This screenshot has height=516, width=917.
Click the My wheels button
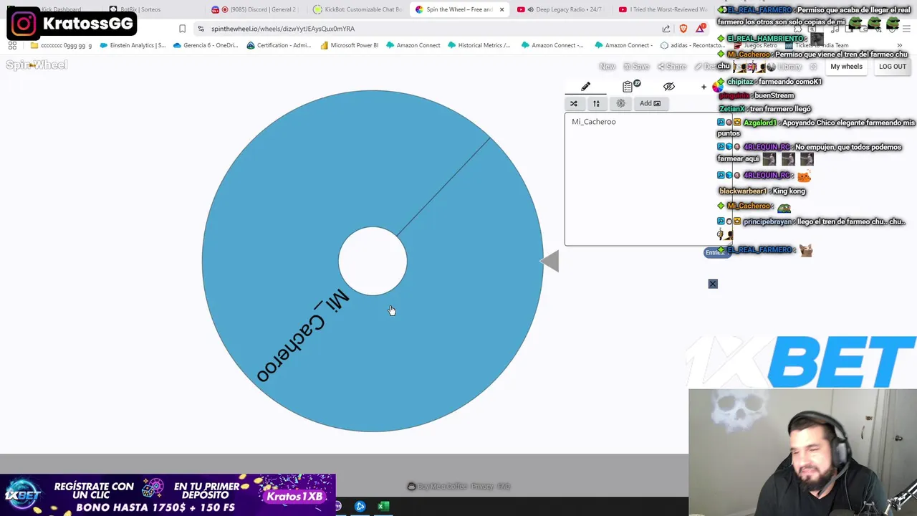pyautogui.click(x=846, y=67)
